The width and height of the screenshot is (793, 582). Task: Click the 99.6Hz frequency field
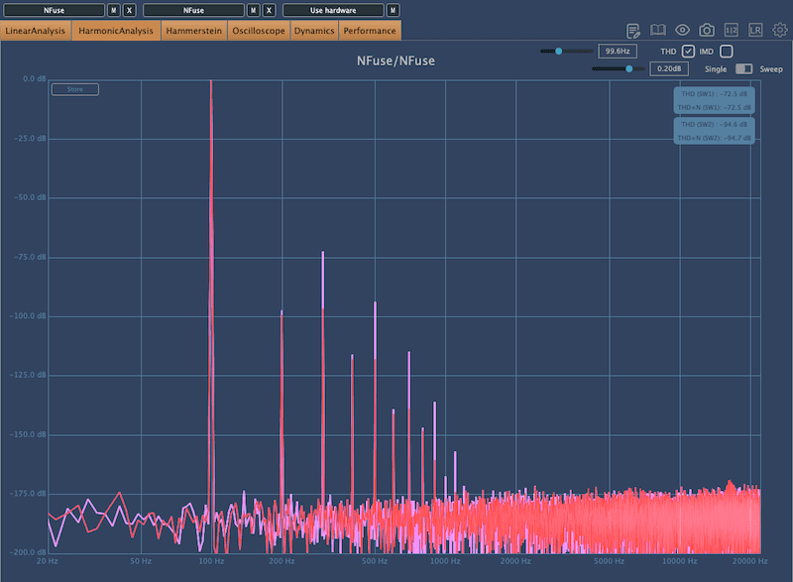click(x=617, y=52)
